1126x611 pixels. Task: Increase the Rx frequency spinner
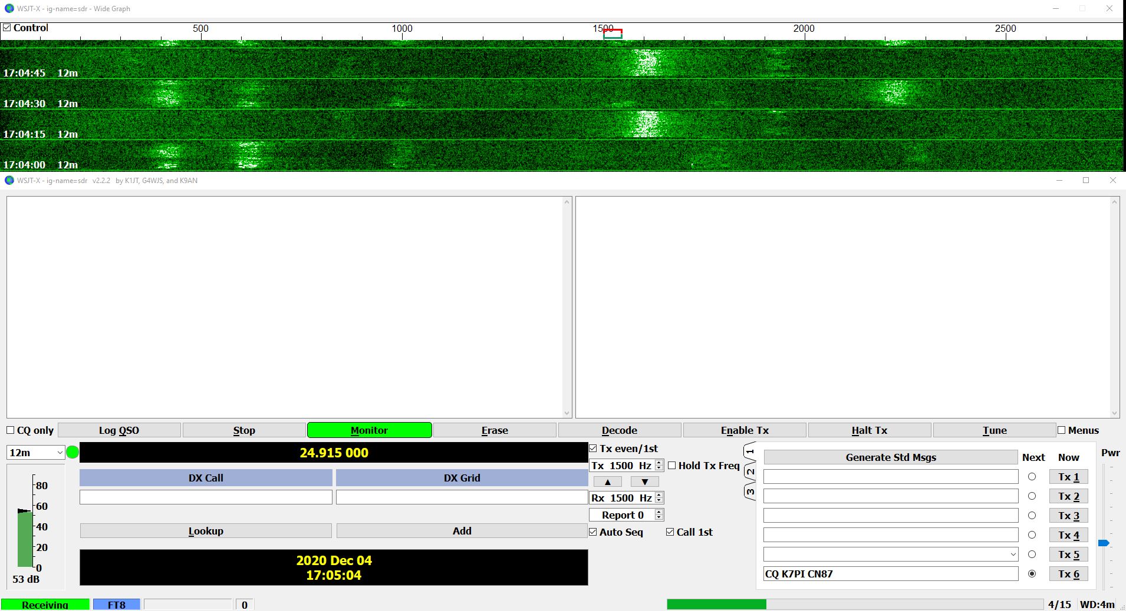tap(659, 495)
